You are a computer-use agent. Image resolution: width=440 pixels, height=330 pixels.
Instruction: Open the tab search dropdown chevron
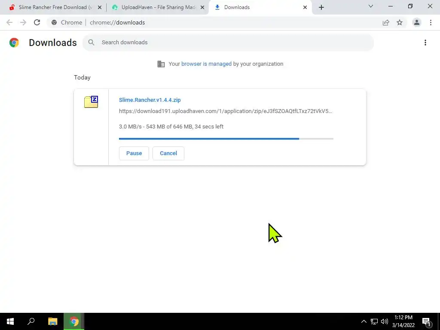point(371,6)
